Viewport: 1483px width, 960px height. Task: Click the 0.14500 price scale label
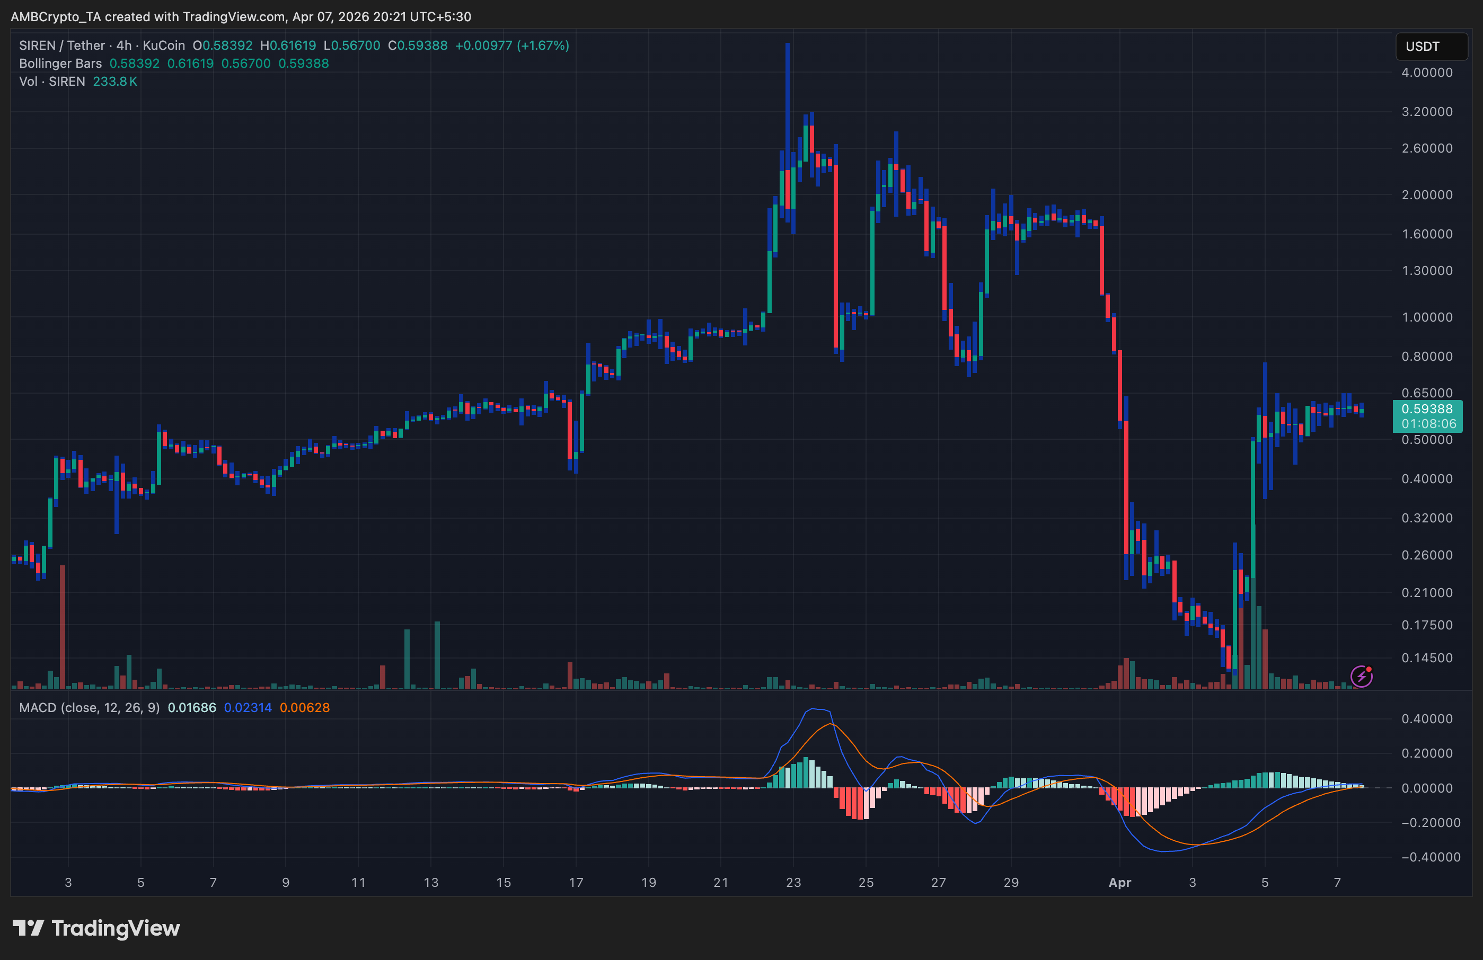[1427, 658]
